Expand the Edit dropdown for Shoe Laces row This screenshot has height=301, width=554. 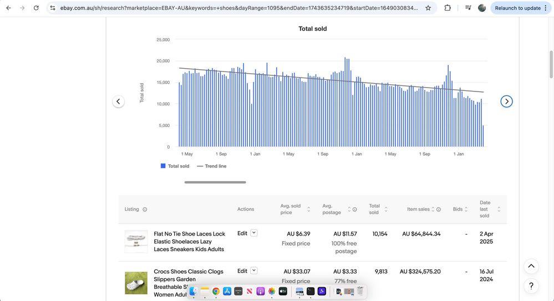(253, 233)
